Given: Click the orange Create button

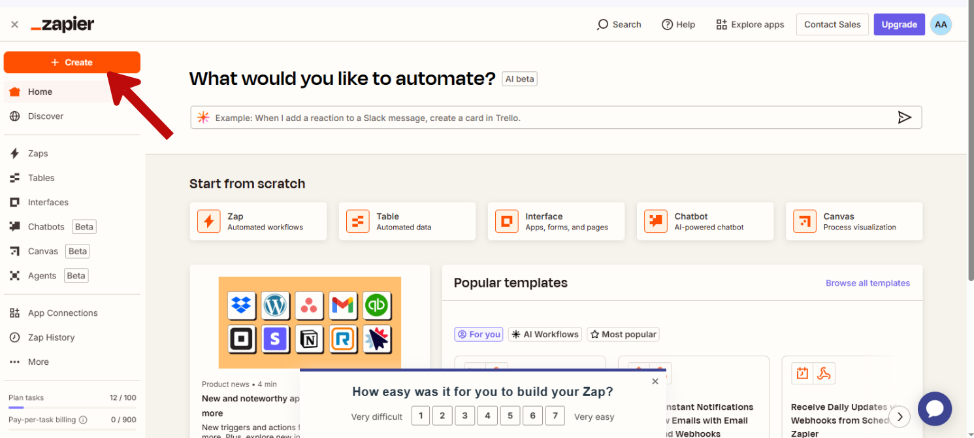Looking at the screenshot, I should coord(72,62).
